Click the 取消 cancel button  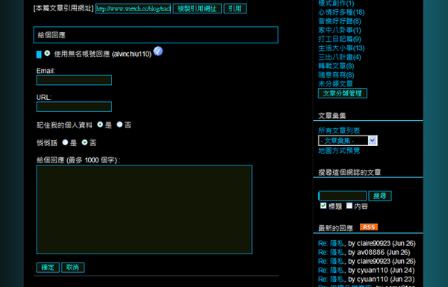73,268
